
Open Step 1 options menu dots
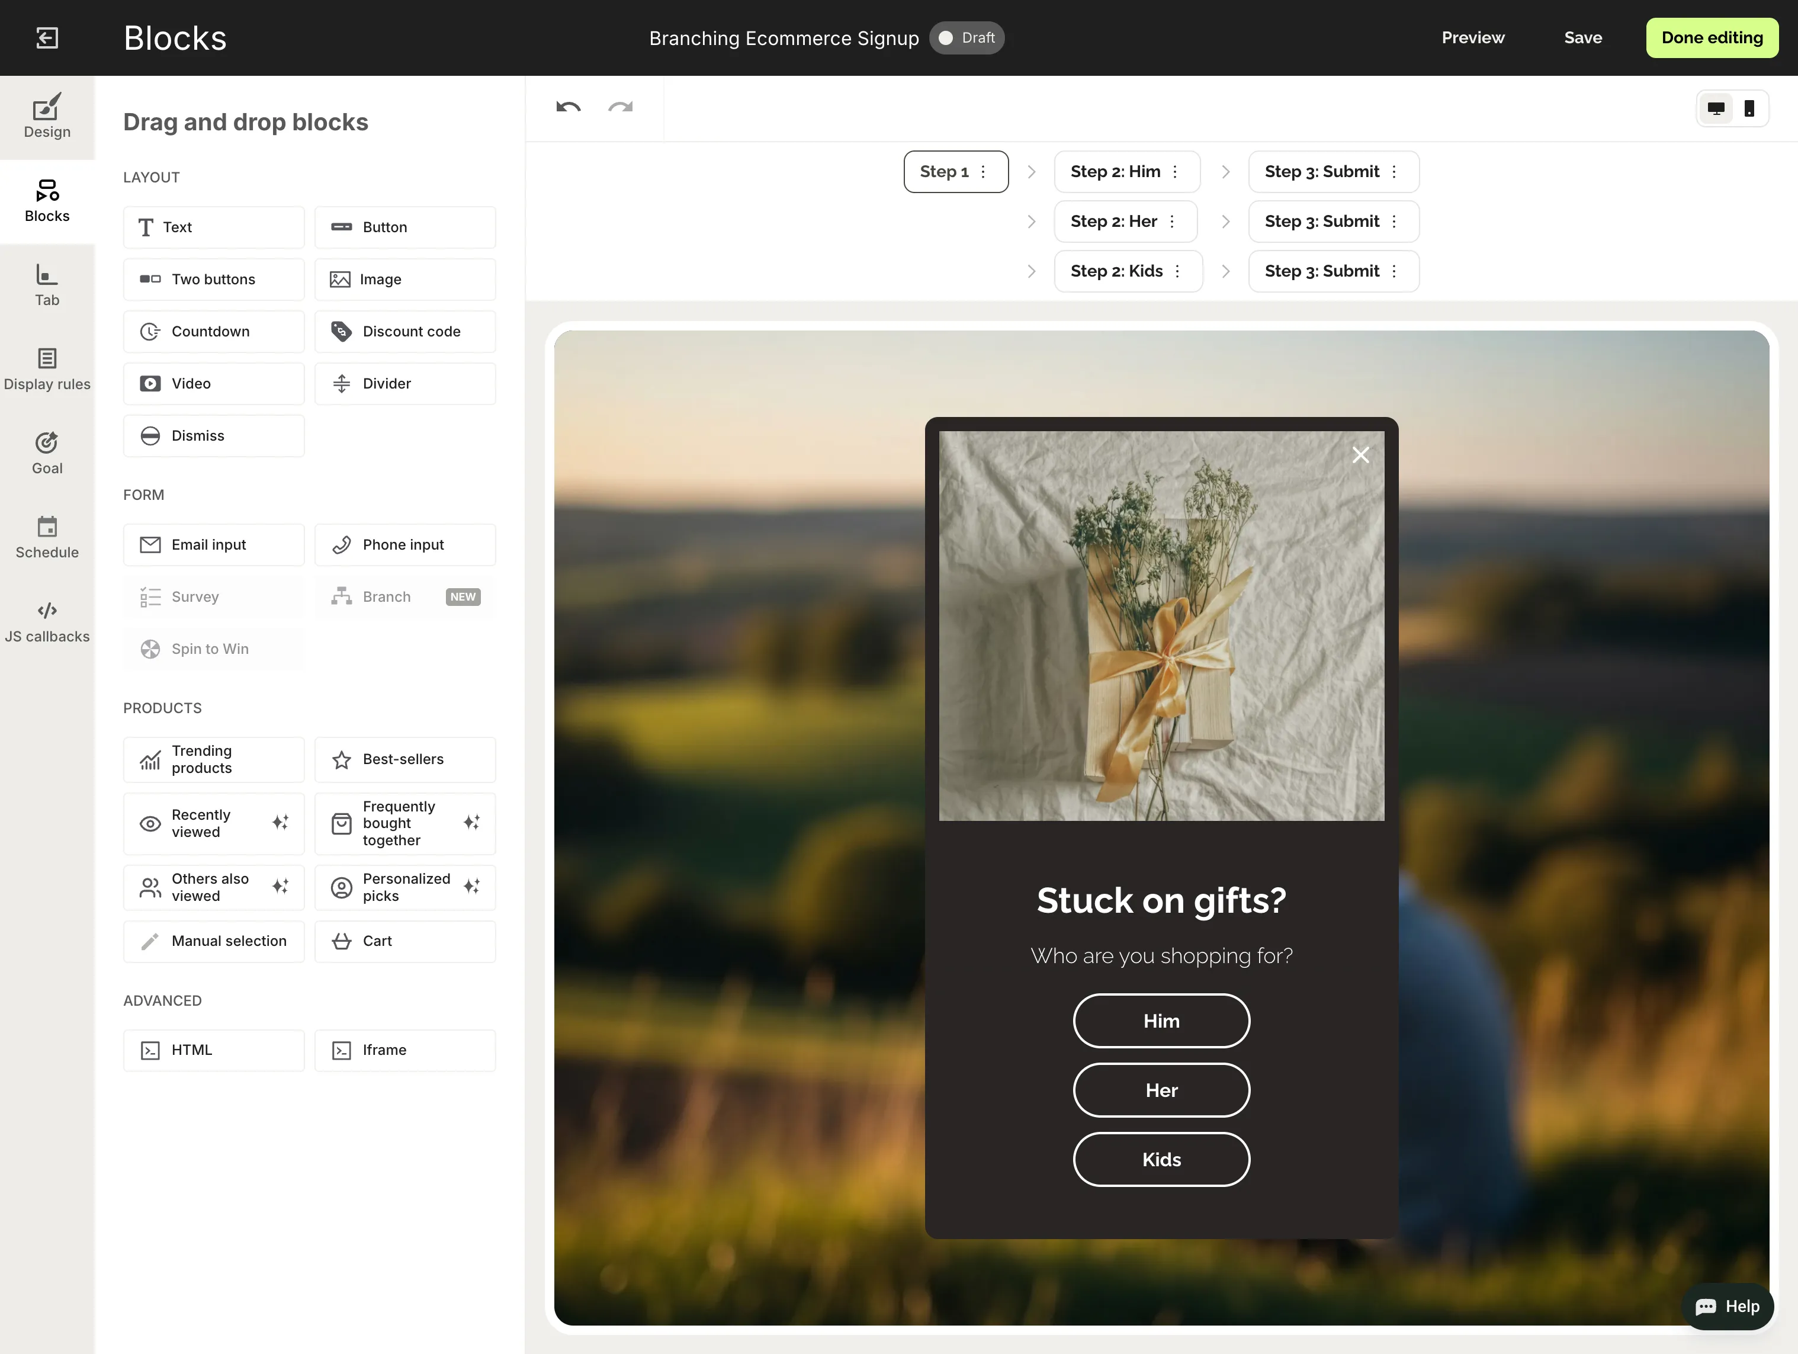point(983,172)
